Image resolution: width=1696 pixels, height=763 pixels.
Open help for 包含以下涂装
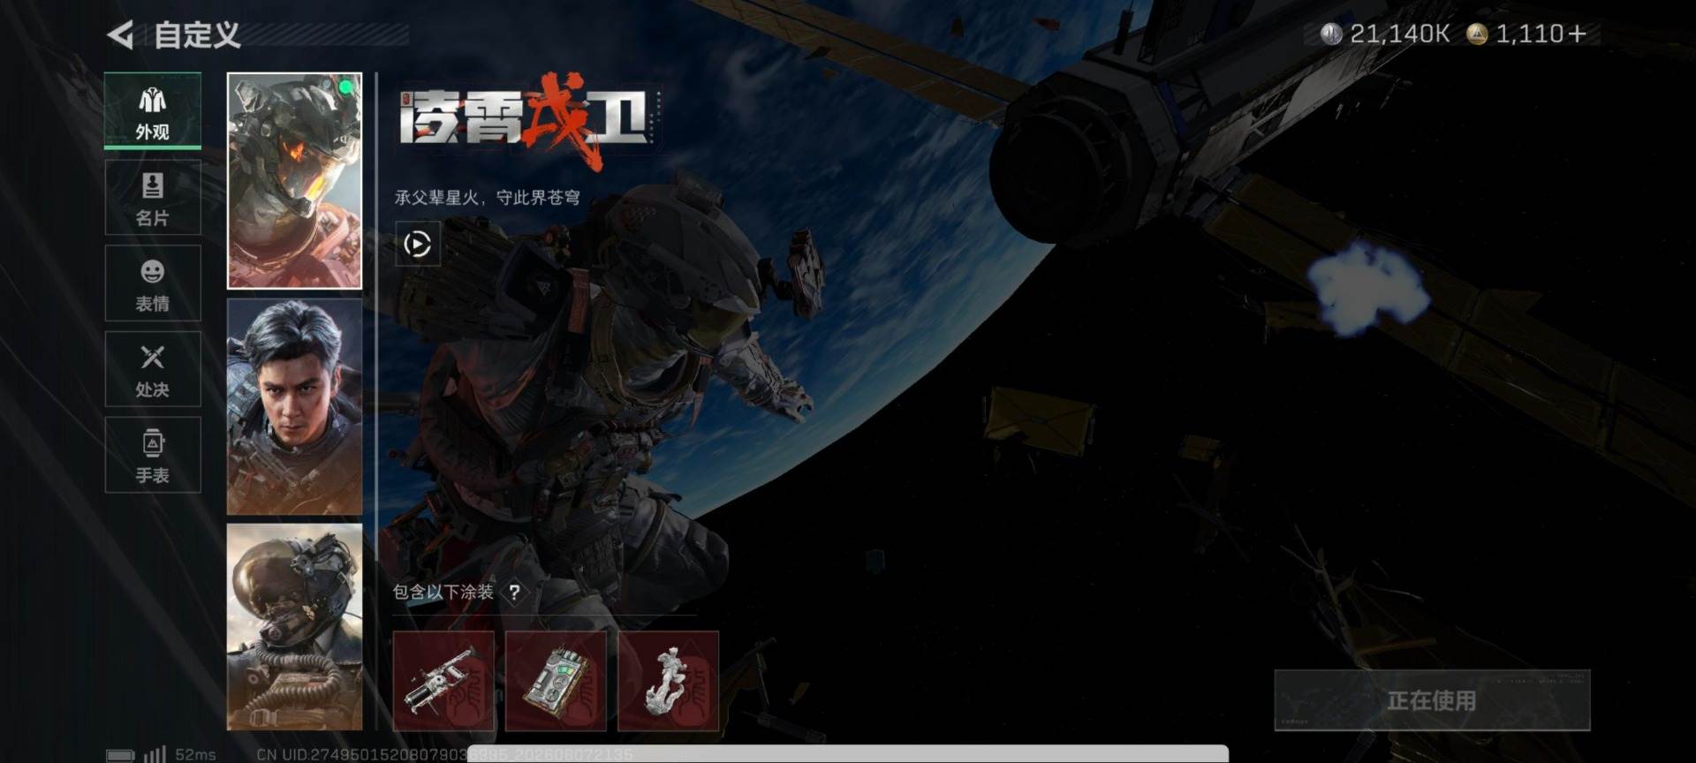point(514,593)
